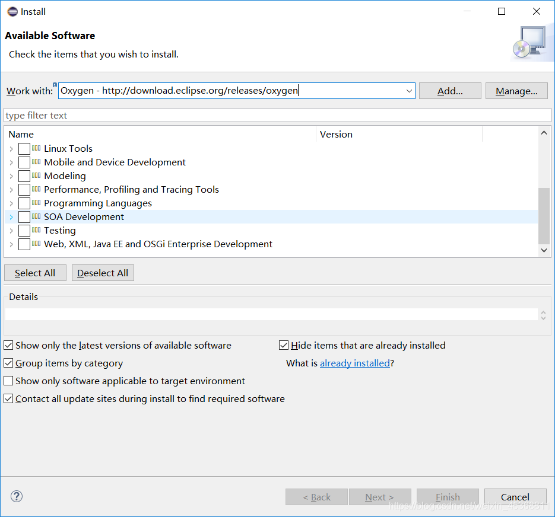The height and width of the screenshot is (517, 555).
Task: Maximize the Install dialog window
Action: pos(502,11)
